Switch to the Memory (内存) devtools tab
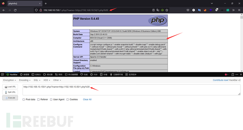Image resolution: width=243 pixels, height=130 pixels. 94,74
